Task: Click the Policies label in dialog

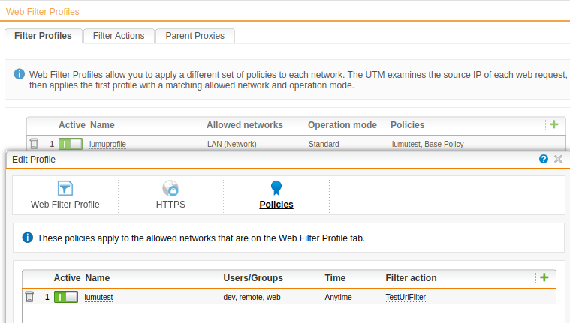Action: 276,204
